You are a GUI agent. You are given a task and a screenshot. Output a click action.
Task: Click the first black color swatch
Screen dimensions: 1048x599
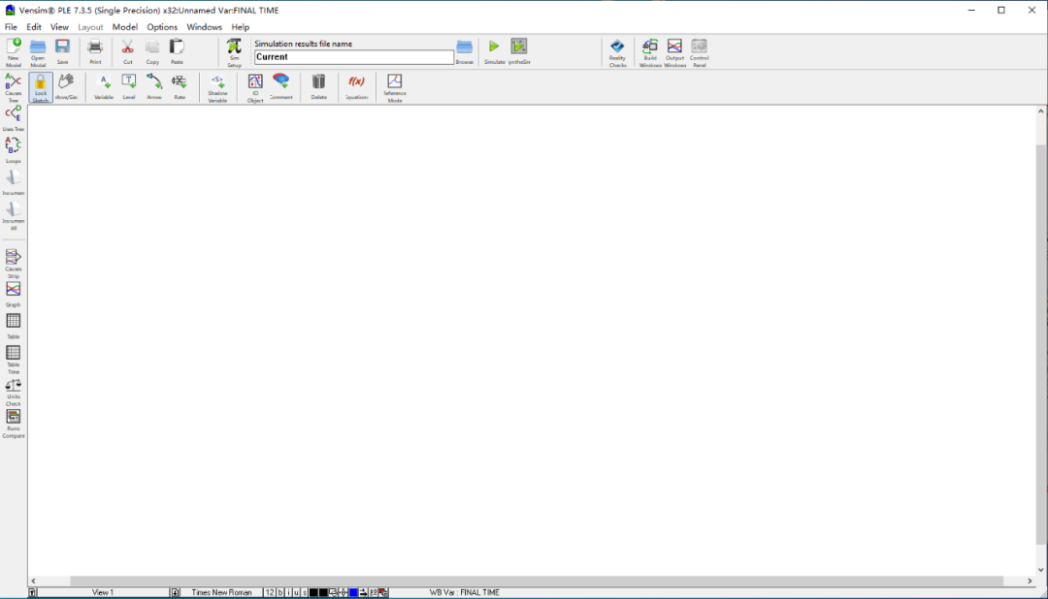click(313, 592)
